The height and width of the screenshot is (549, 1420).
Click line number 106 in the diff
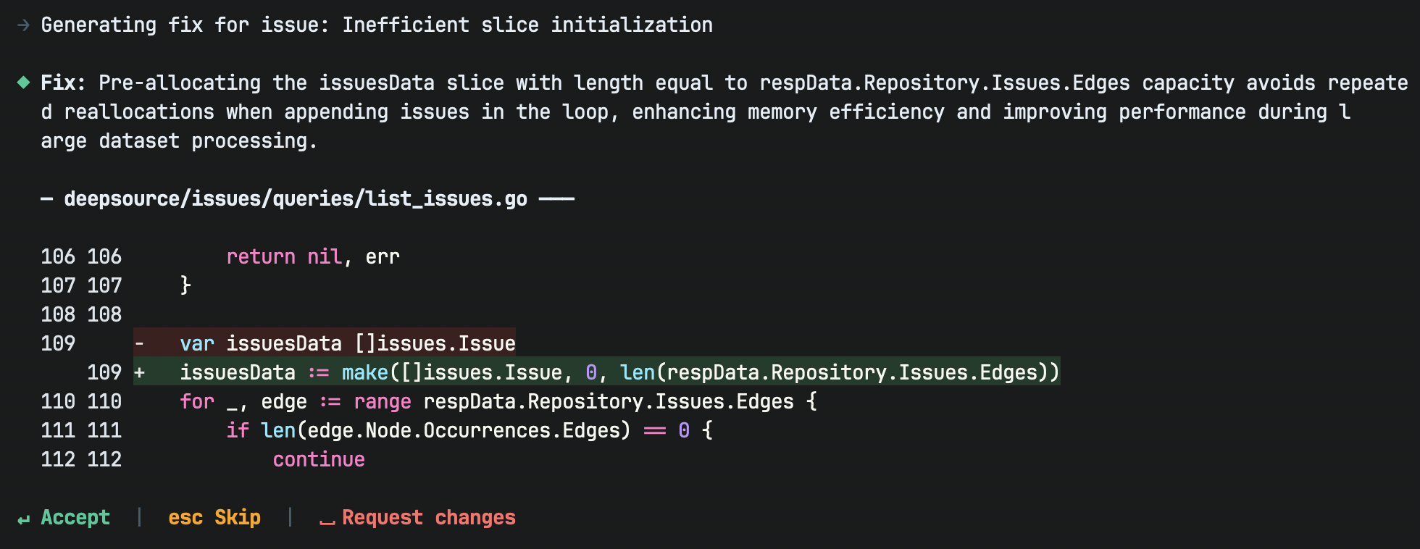58,257
